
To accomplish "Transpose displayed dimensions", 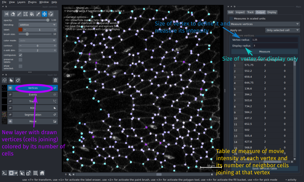I will (x=29, y=173).
